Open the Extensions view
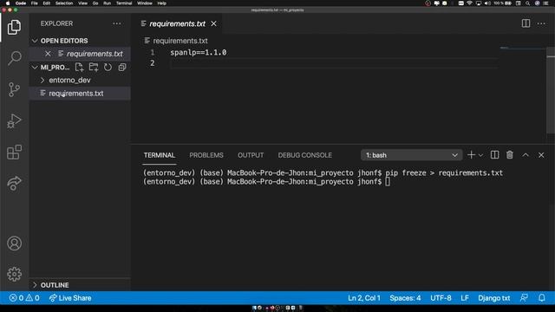The height and width of the screenshot is (312, 555). [14, 153]
